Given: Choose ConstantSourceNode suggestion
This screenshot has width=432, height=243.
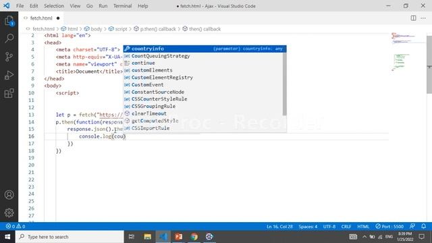Looking at the screenshot, I should pos(203,92).
